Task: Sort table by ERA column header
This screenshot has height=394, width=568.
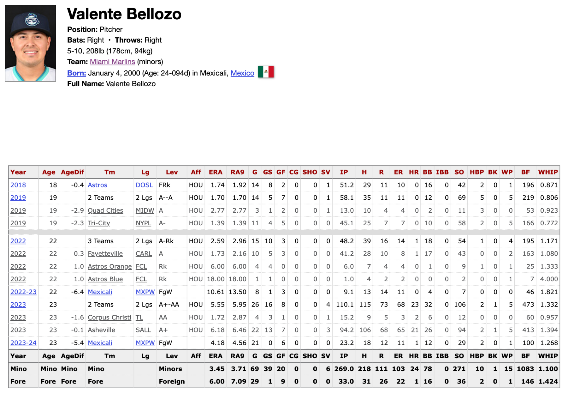Action: pyautogui.click(x=216, y=172)
